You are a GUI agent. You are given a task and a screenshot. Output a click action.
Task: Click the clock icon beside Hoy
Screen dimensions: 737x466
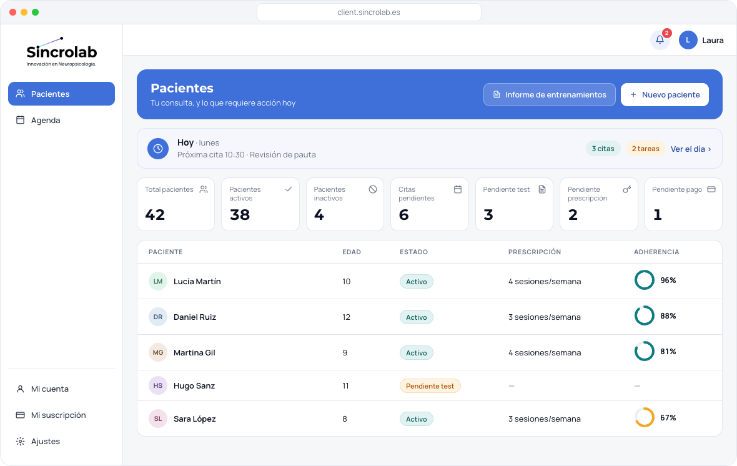158,149
